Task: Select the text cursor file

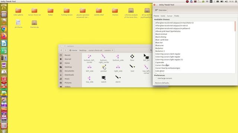Action: click(x=132, y=68)
